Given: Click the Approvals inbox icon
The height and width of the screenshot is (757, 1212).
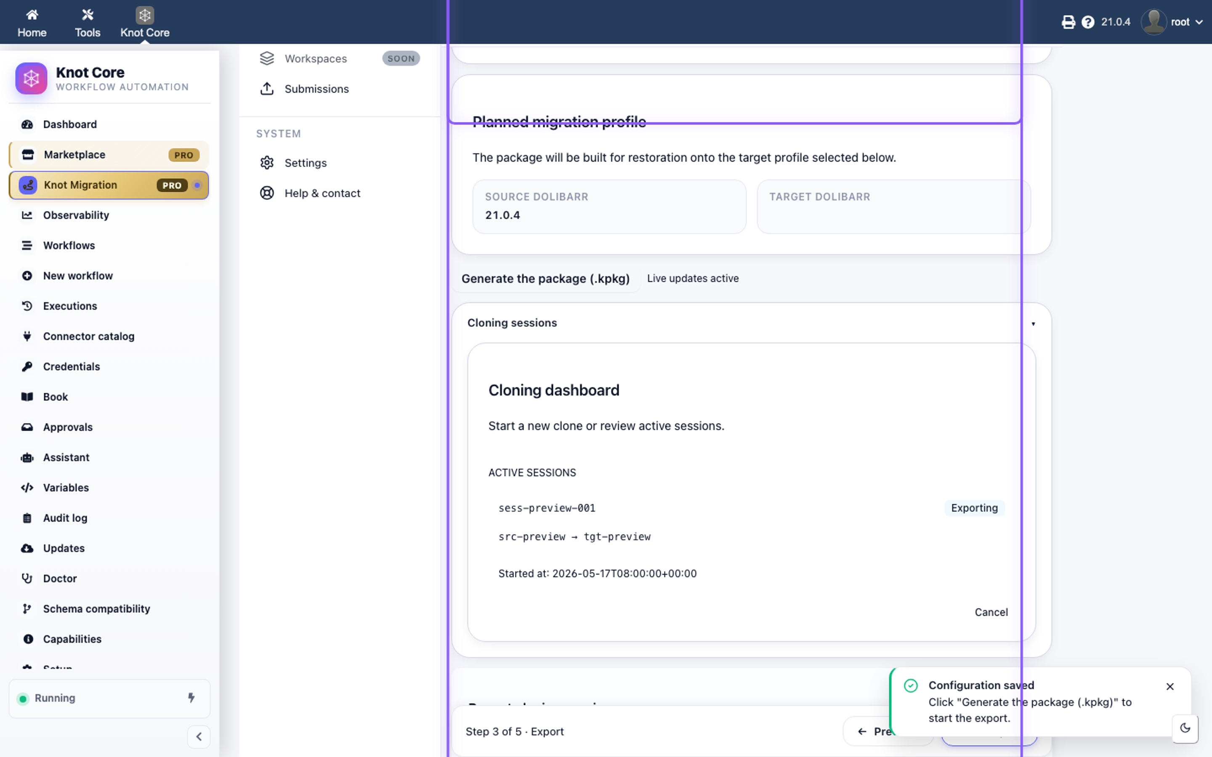Looking at the screenshot, I should click(27, 427).
